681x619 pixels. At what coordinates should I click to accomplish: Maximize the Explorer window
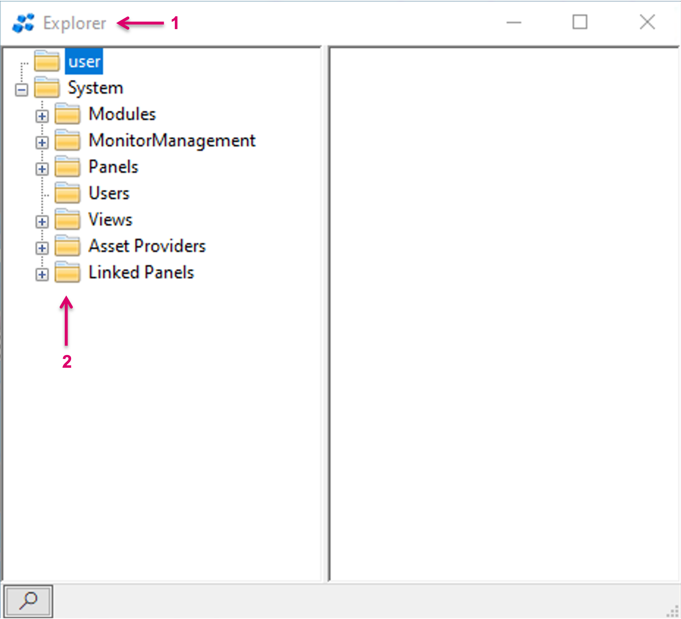click(580, 22)
